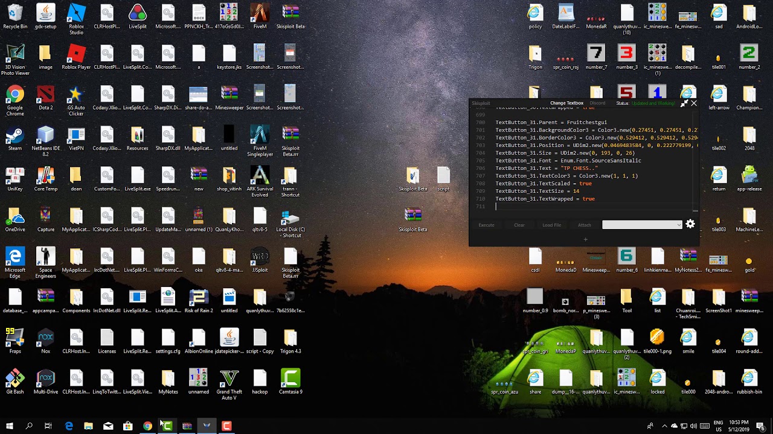Select the OneDrive desktop icon
Viewport: 773px width, 434px height.
point(15,219)
